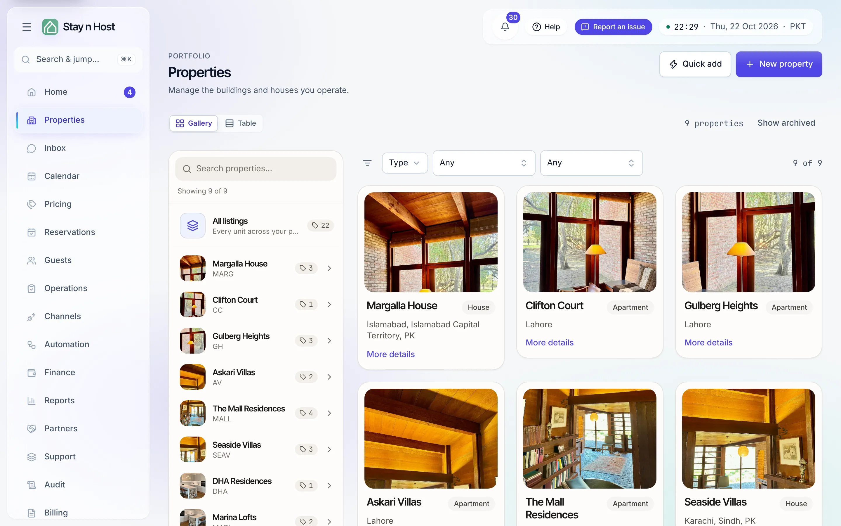Expand The Mall Residences row chevron
This screenshot has height=526, width=841.
(x=329, y=413)
